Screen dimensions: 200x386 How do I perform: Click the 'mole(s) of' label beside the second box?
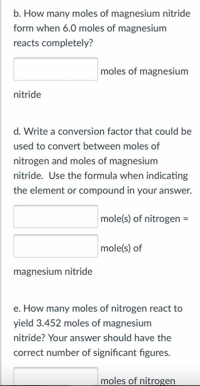coord(121,248)
